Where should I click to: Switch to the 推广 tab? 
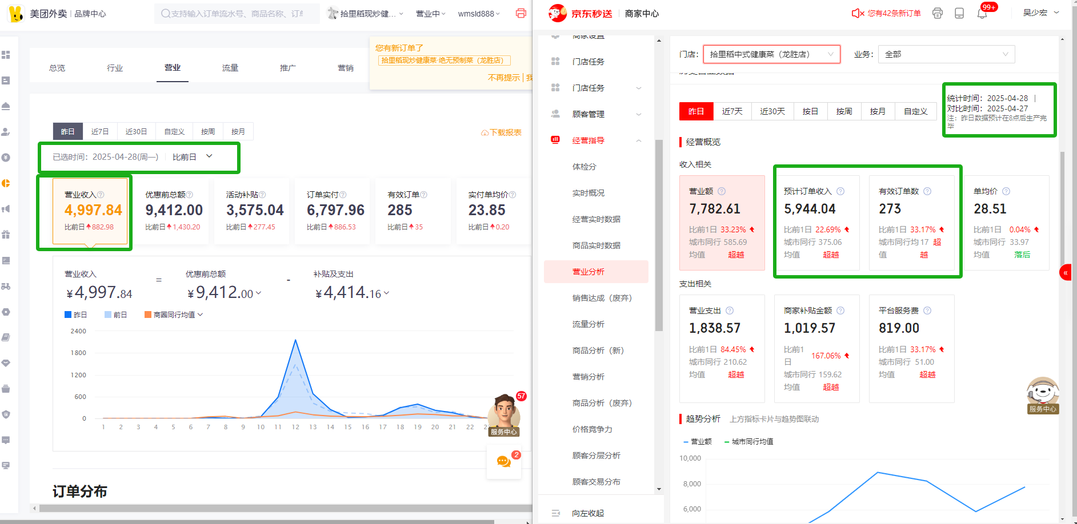[288, 68]
